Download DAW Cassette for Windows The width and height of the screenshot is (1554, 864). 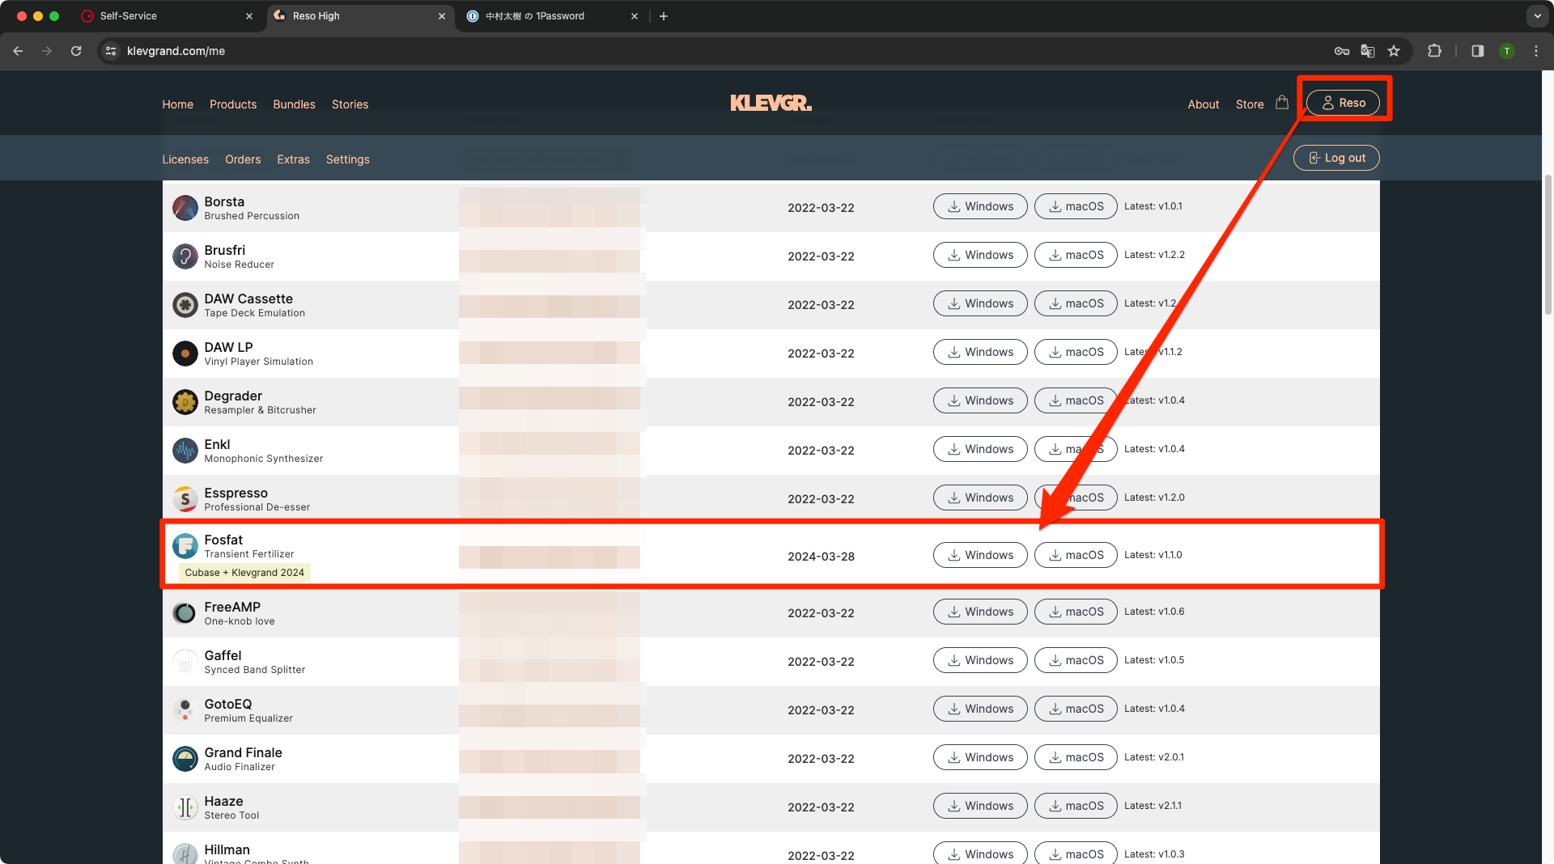pos(980,303)
